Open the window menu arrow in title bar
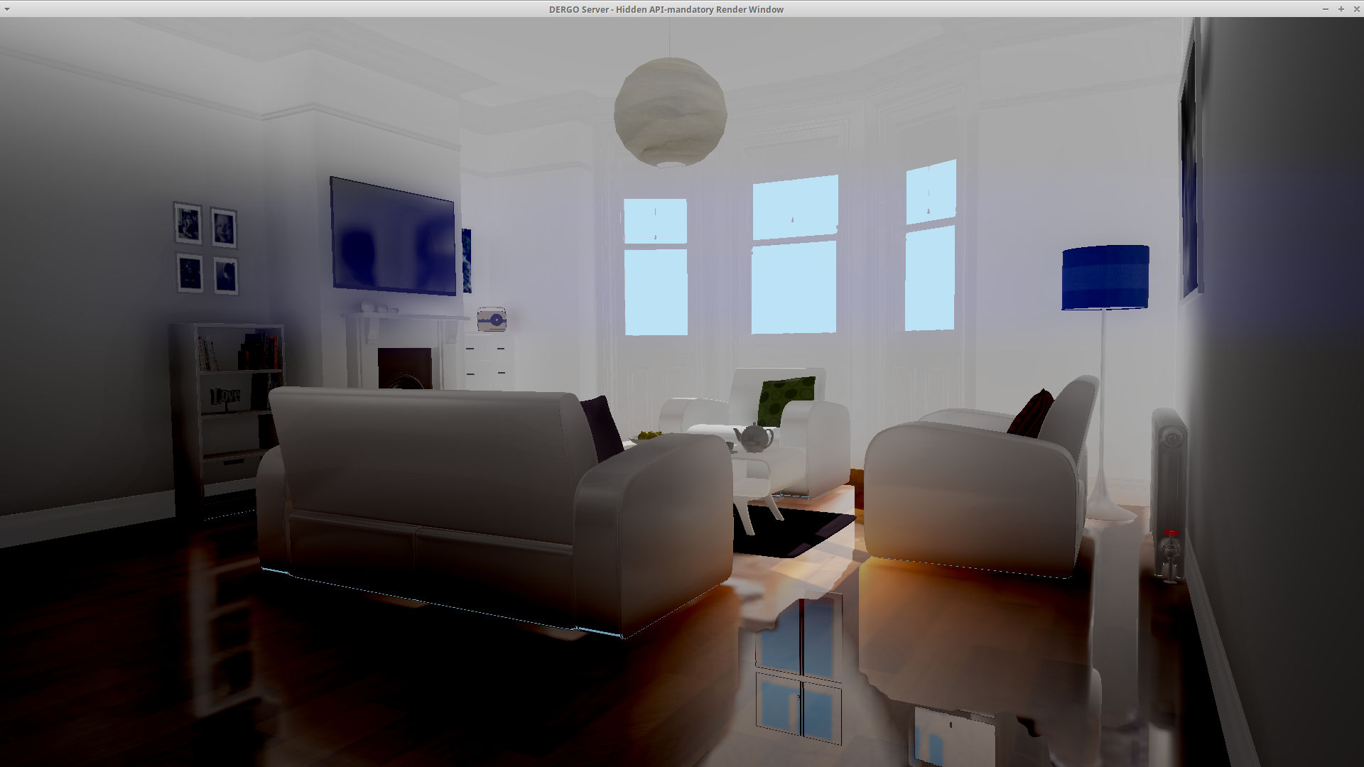This screenshot has height=767, width=1364. tap(7, 9)
